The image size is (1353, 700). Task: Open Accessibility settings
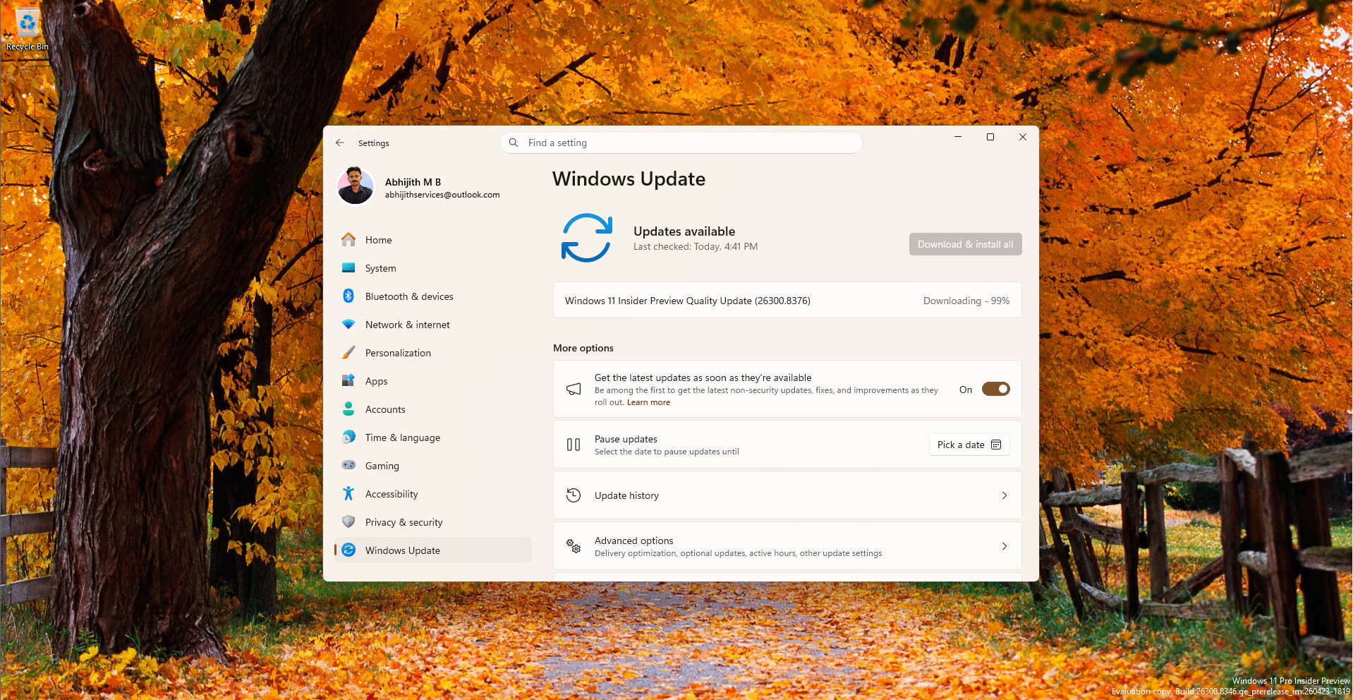[x=433, y=494]
